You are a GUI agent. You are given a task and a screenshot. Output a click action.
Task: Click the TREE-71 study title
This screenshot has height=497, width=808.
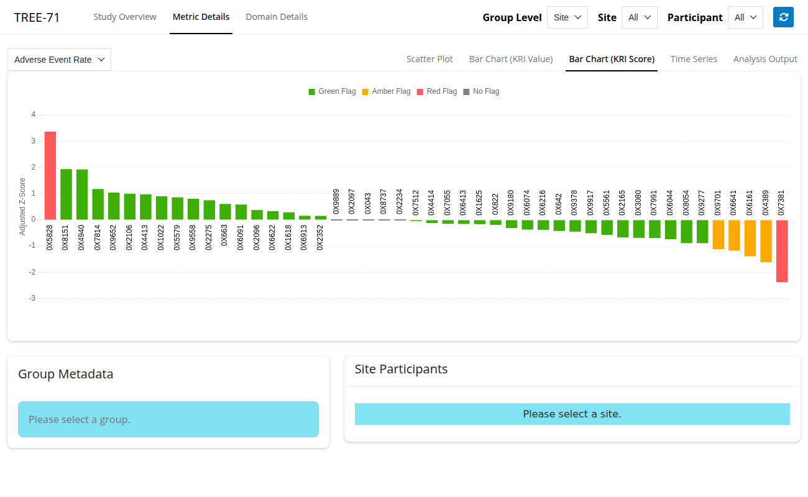click(37, 17)
